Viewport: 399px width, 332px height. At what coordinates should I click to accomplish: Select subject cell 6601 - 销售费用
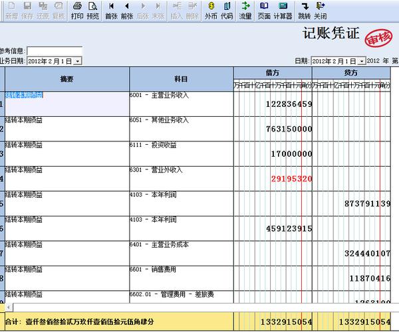point(181,278)
